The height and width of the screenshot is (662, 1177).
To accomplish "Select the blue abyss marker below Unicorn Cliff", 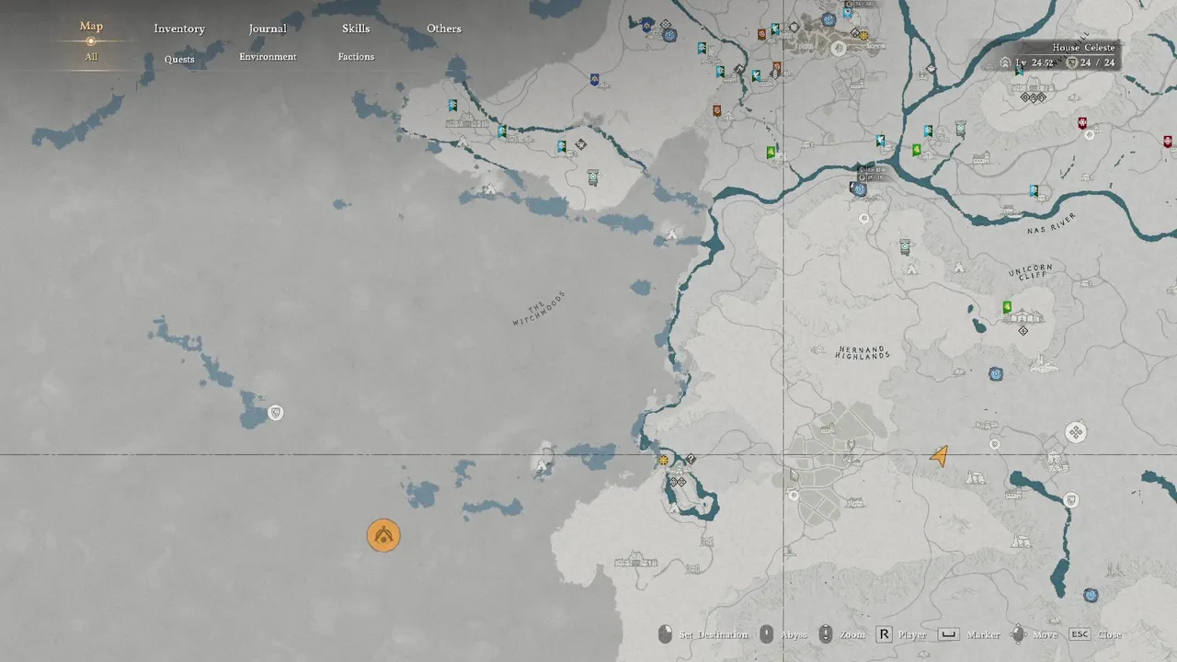I will 995,373.
